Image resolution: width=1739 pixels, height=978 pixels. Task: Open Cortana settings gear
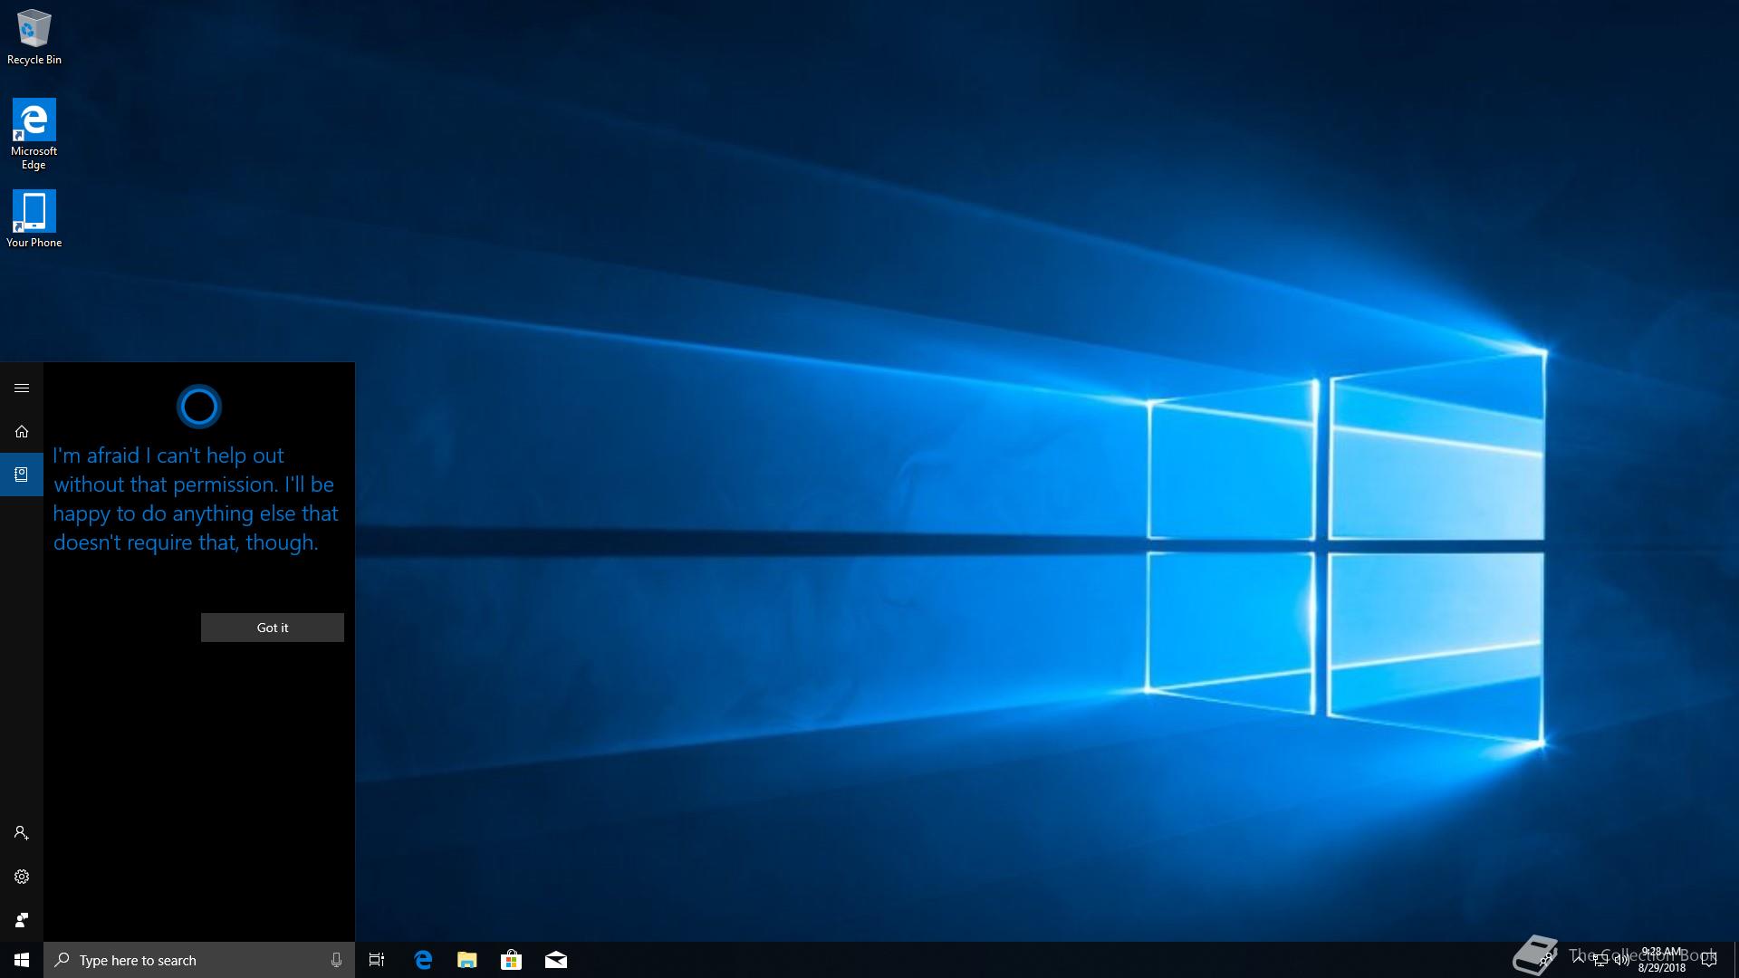[22, 877]
